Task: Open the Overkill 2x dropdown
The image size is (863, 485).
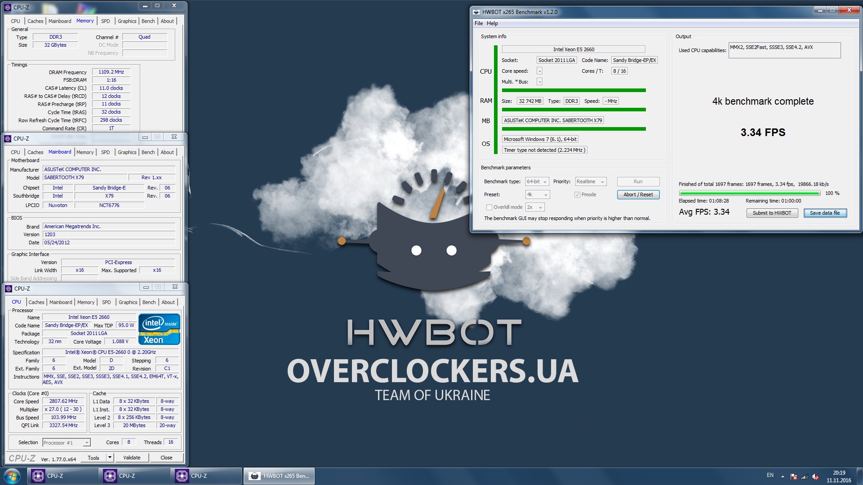Action: click(535, 207)
